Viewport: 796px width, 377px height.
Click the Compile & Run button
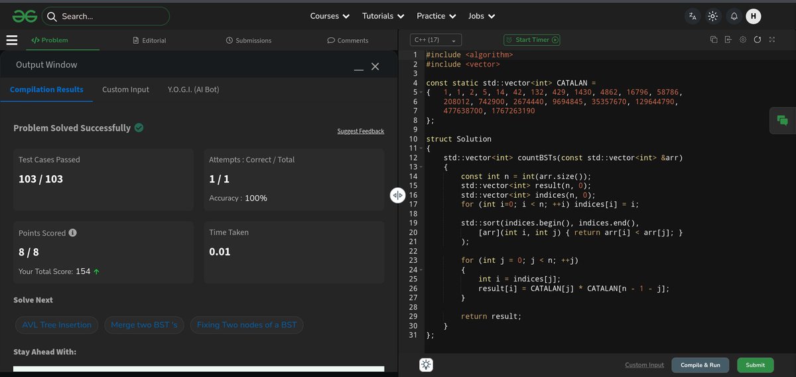click(x=700, y=365)
